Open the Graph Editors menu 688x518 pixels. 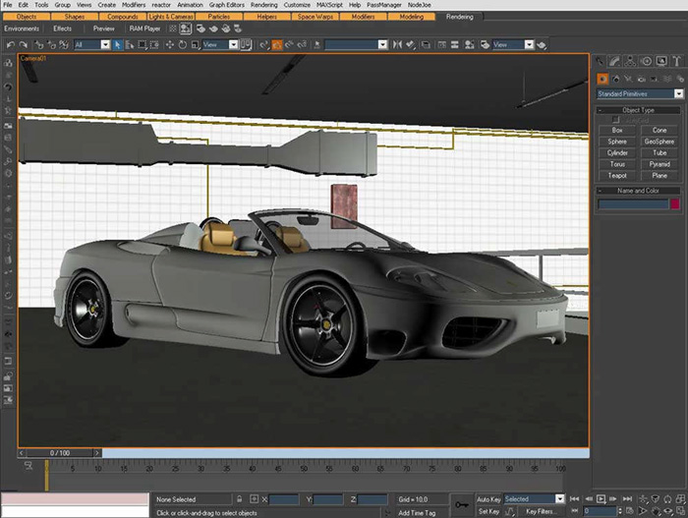pos(227,5)
